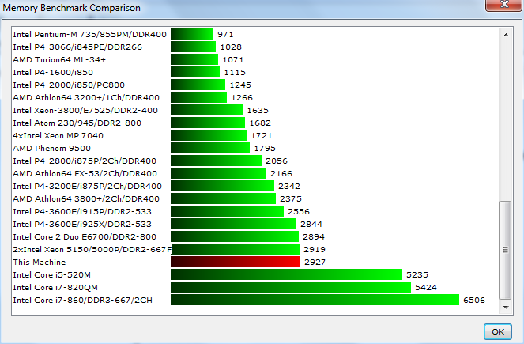Viewport: 524px width, 344px height.
Task: Select 'Intel Xeon-3800/E7525/DDR2-400' entry
Action: tap(85, 111)
